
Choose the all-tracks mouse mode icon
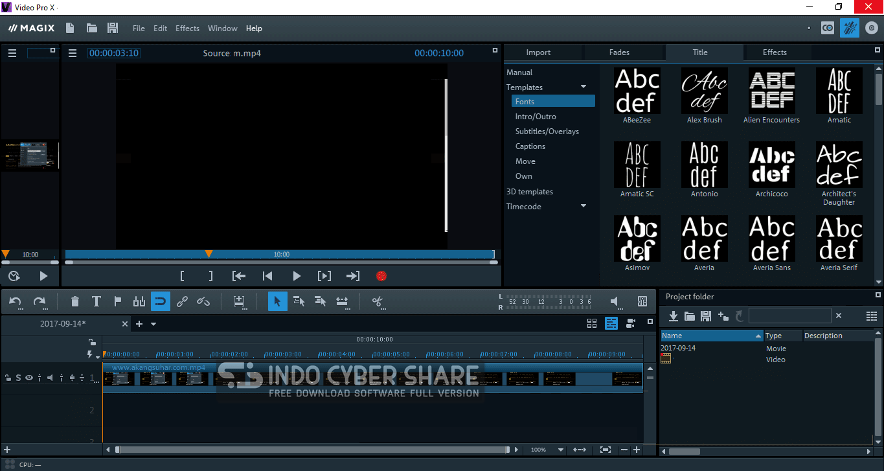[x=320, y=301]
